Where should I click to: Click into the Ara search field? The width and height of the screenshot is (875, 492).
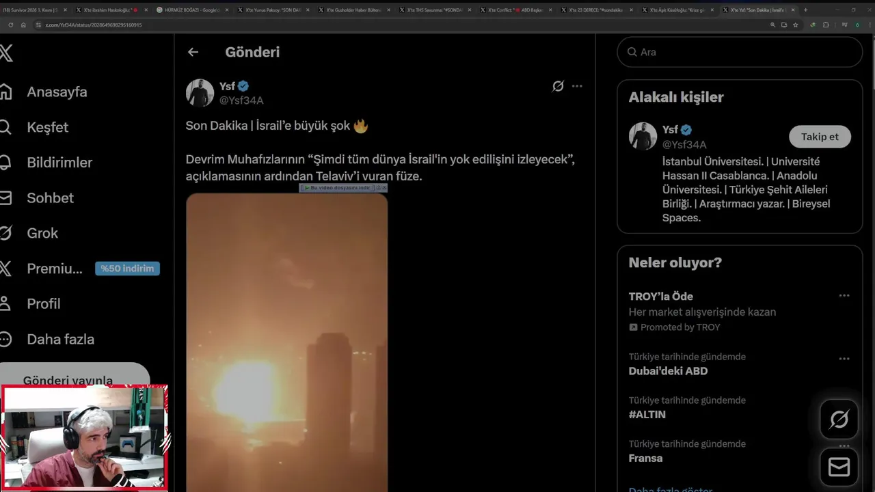pos(740,52)
